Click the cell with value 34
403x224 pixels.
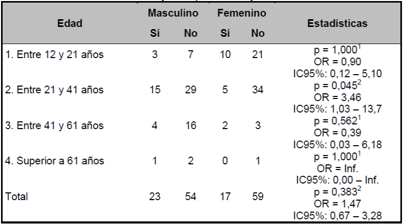point(258,90)
